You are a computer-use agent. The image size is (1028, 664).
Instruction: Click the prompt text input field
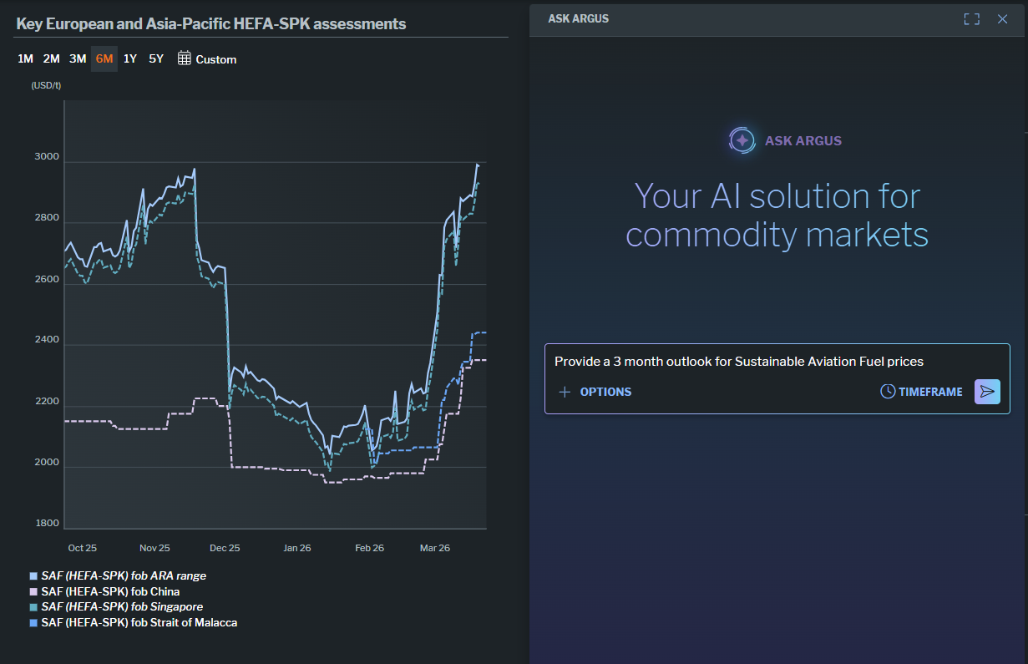[x=738, y=362]
